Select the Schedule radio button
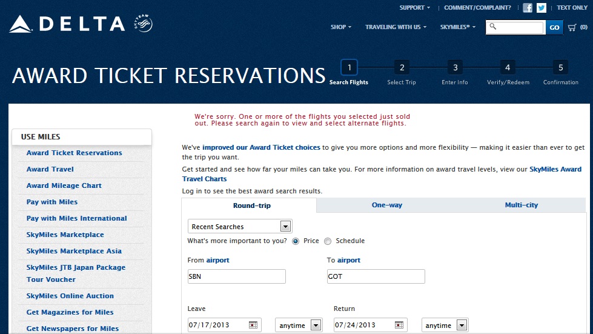 click(x=328, y=241)
